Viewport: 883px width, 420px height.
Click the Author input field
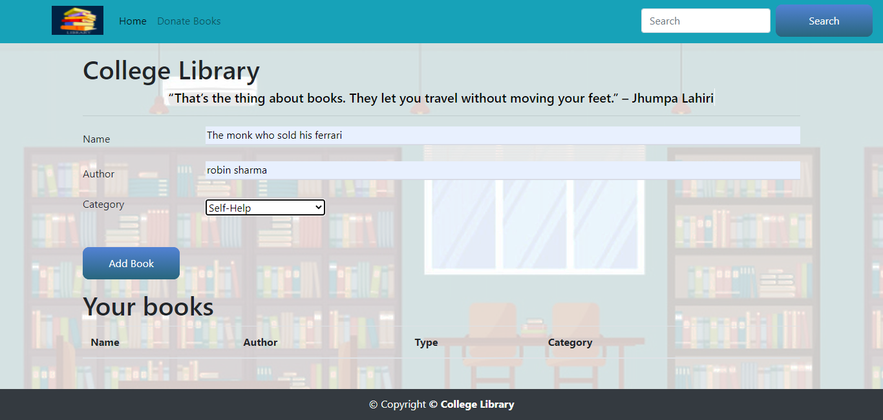click(x=502, y=170)
